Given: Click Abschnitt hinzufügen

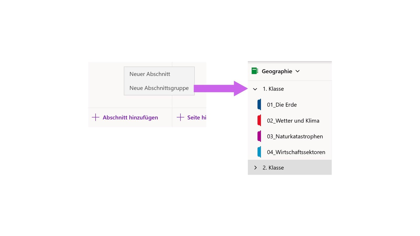Looking at the screenshot, I should (x=130, y=117).
